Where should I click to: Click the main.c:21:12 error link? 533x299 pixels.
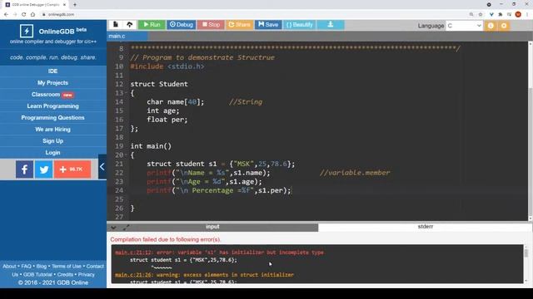coord(133,252)
